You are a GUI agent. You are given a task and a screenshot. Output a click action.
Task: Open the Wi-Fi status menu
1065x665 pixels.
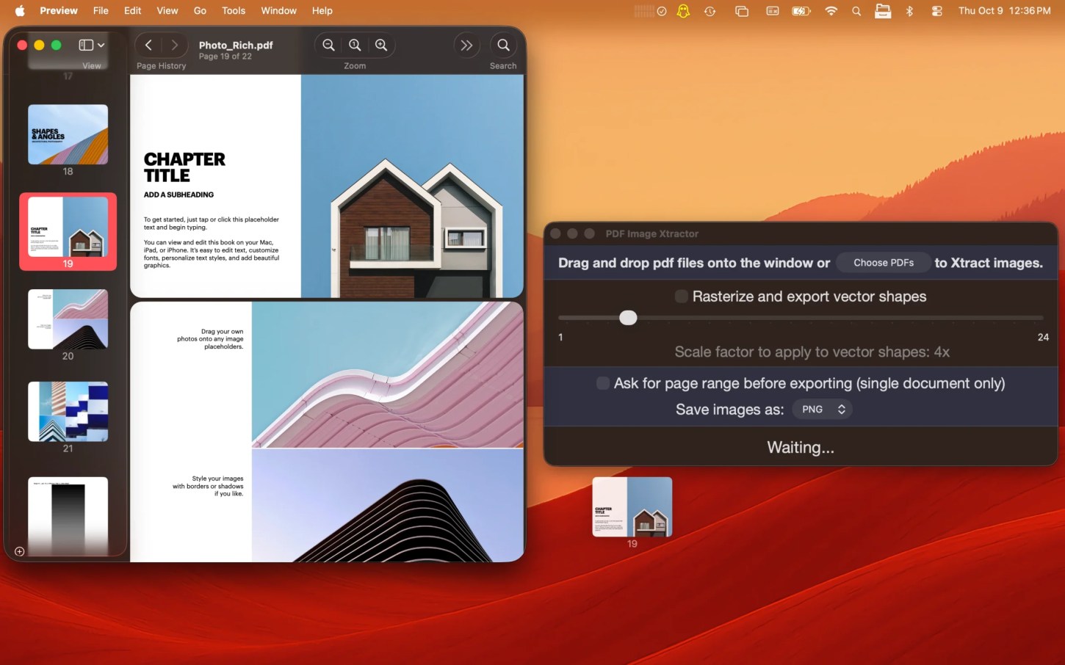831,11
